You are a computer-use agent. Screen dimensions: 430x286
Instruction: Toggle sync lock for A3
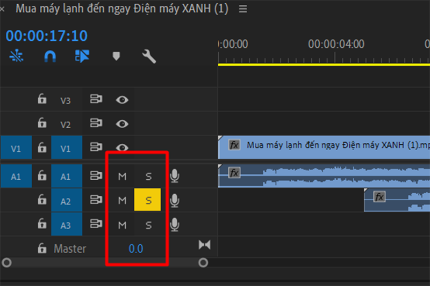coord(96,224)
